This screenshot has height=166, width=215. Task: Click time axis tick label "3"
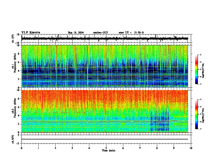tap(72, 148)
